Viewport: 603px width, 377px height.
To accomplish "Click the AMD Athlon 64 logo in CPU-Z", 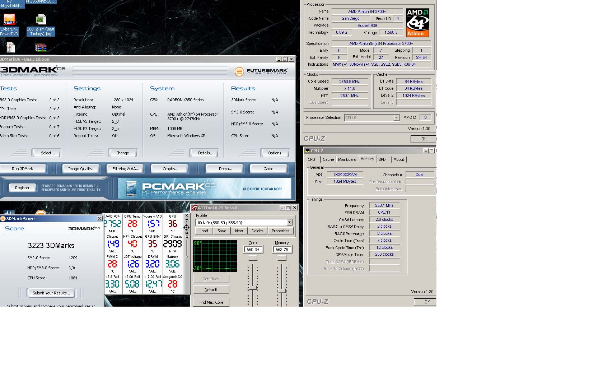I will [x=417, y=23].
